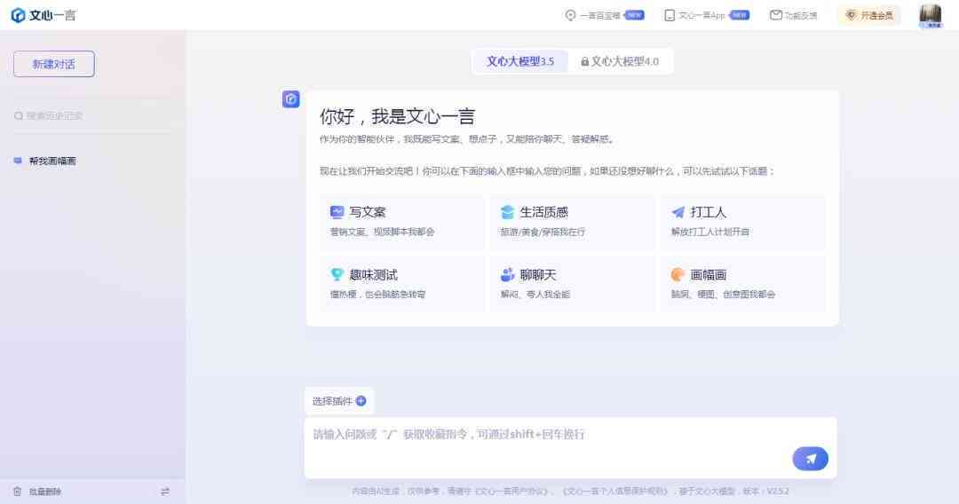Click the 生活质感 icon
This screenshot has width=959, height=504.
click(x=507, y=212)
